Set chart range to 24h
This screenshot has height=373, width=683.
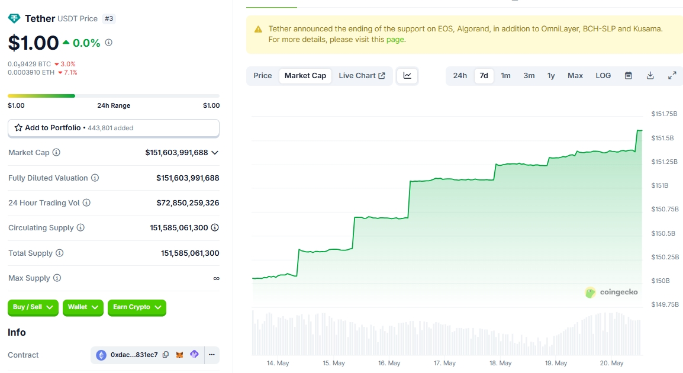coord(460,75)
